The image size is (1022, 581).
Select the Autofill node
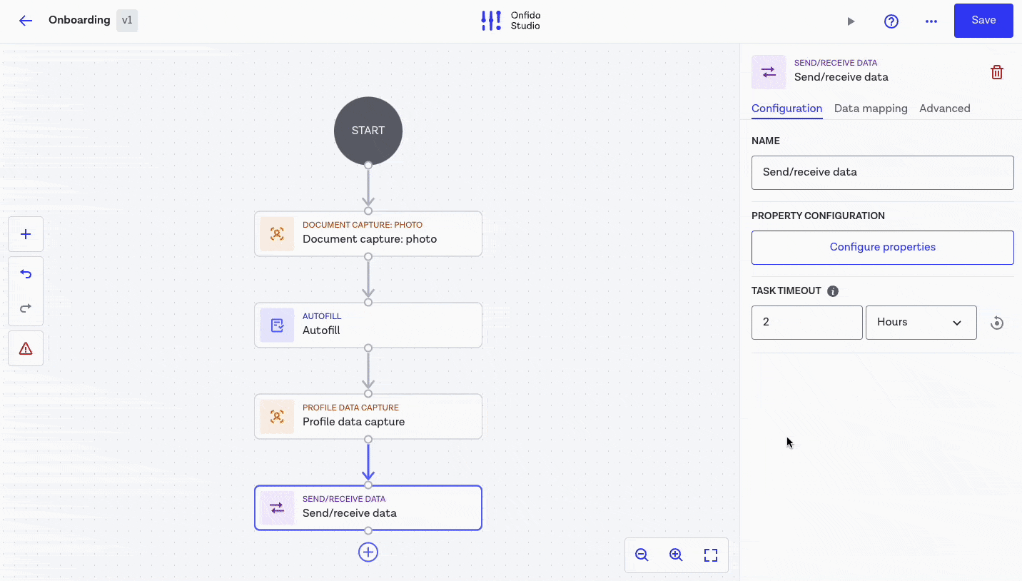[368, 325]
